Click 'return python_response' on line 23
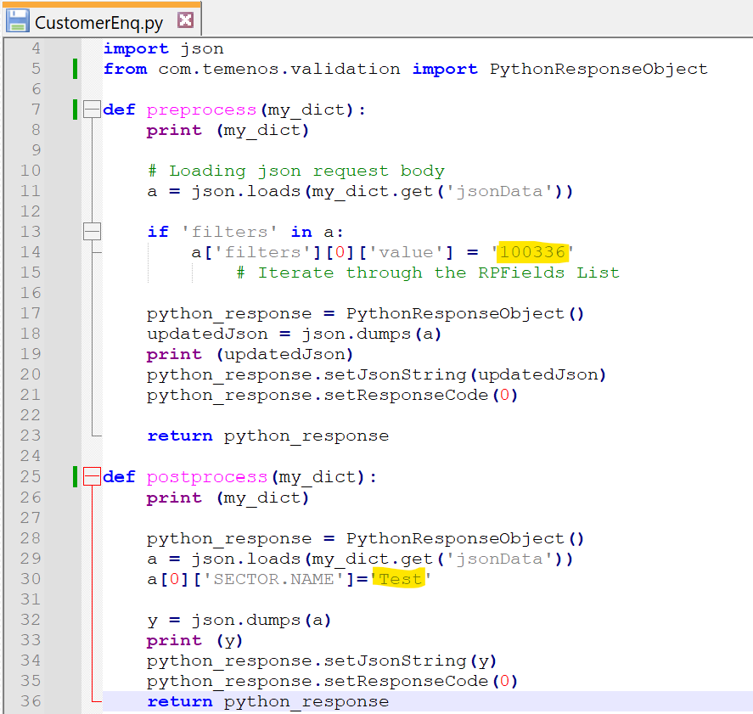 coord(267,436)
